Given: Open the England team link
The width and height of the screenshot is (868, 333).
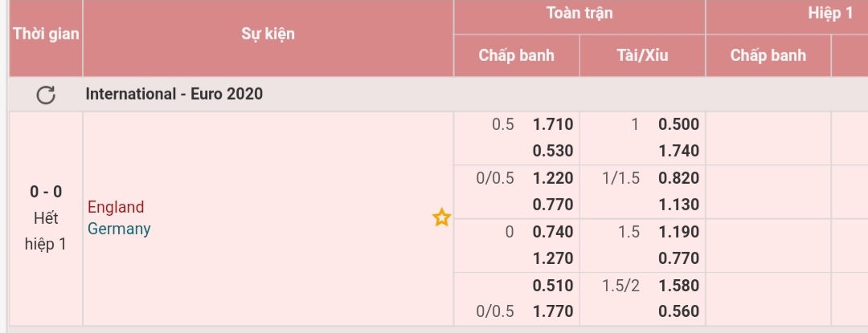Looking at the screenshot, I should tap(116, 207).
